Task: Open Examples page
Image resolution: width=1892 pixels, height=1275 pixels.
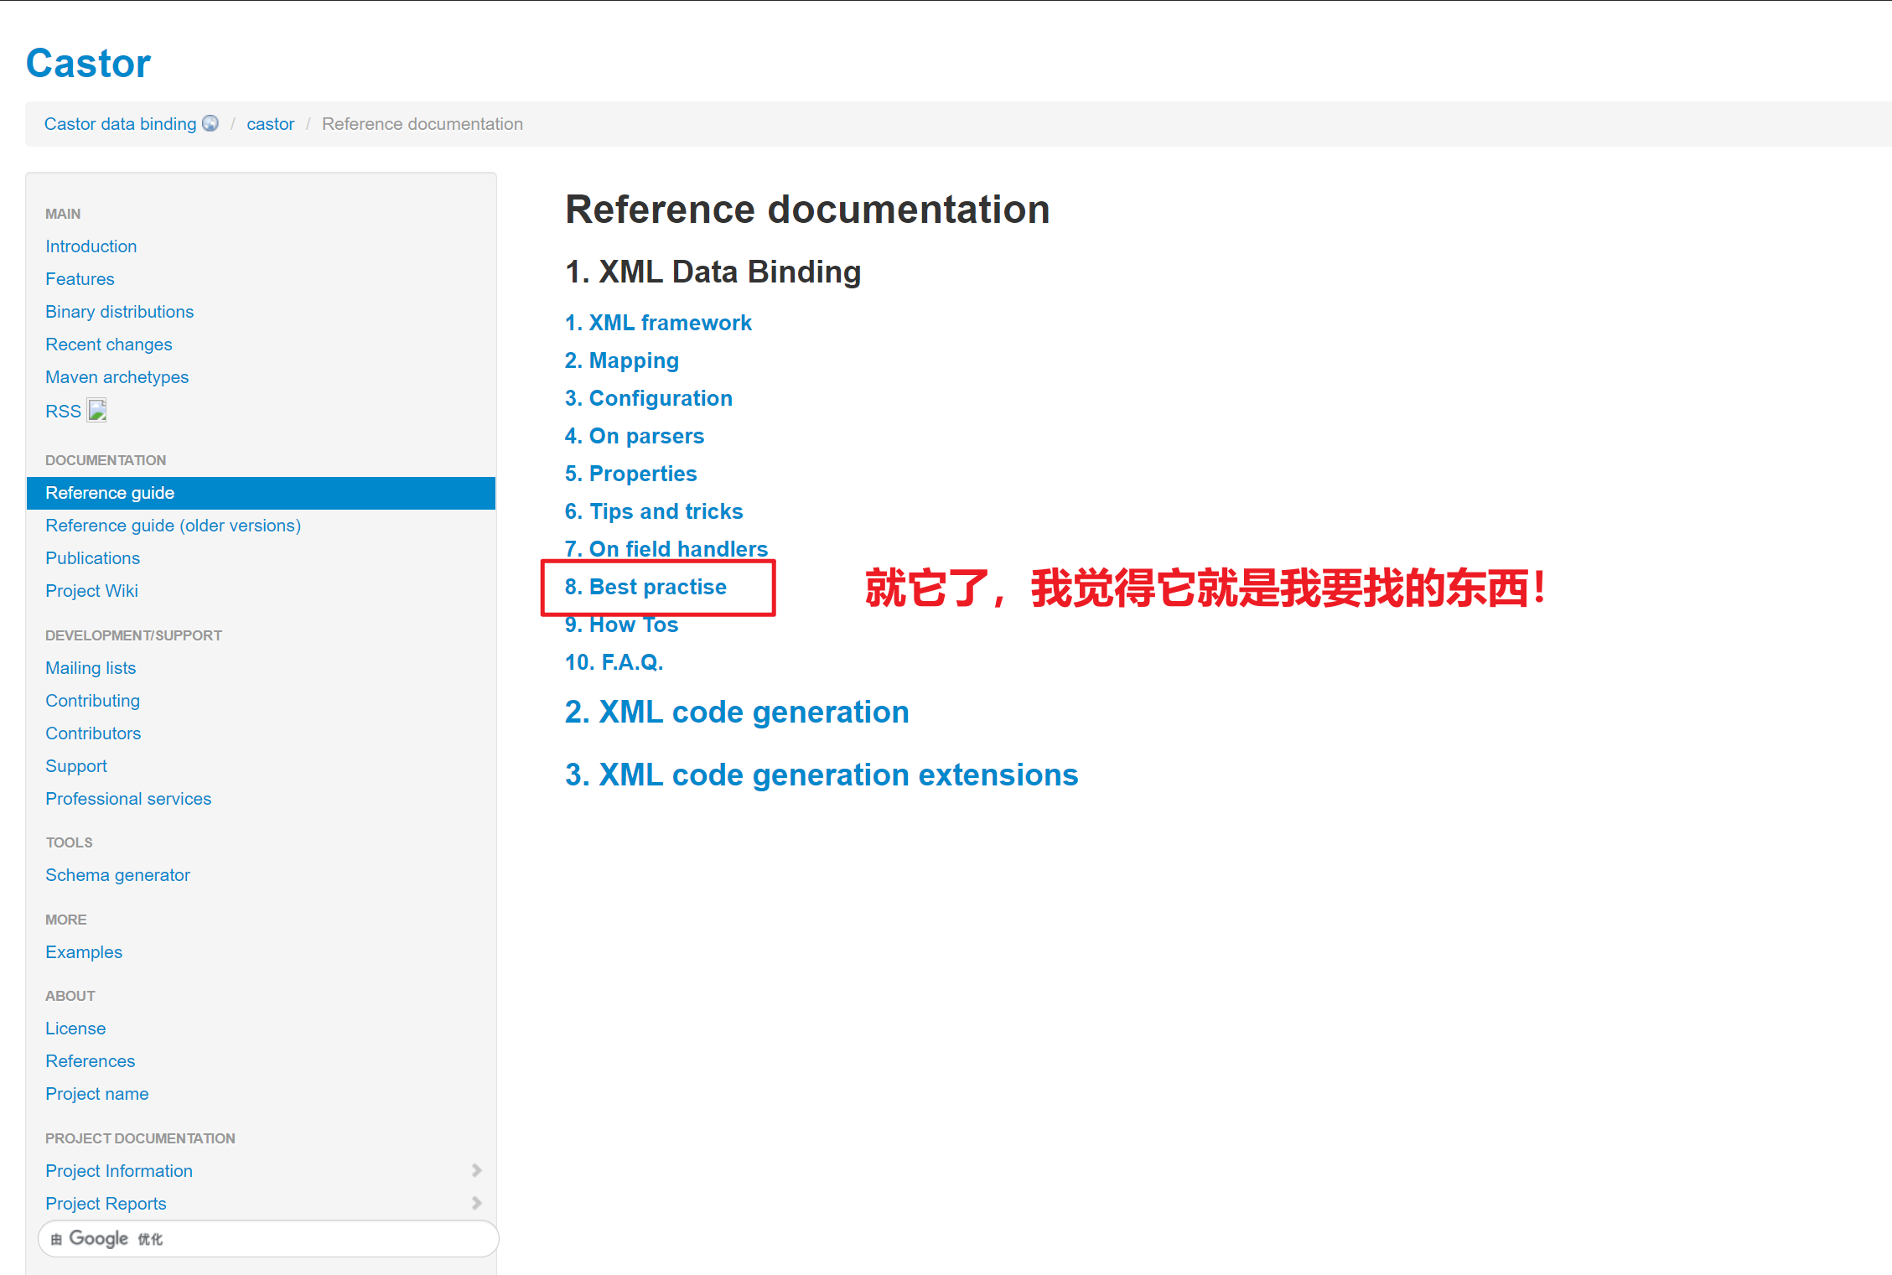Action: [84, 952]
